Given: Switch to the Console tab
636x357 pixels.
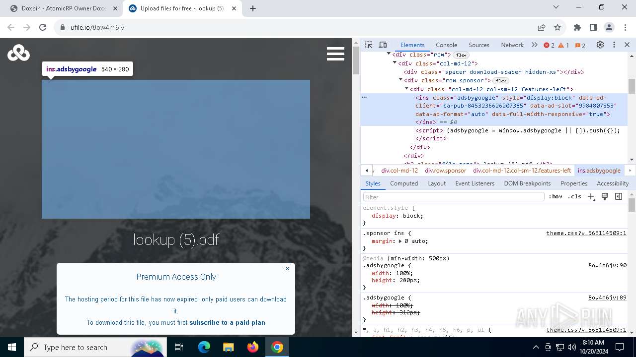Looking at the screenshot, I should click(446, 45).
